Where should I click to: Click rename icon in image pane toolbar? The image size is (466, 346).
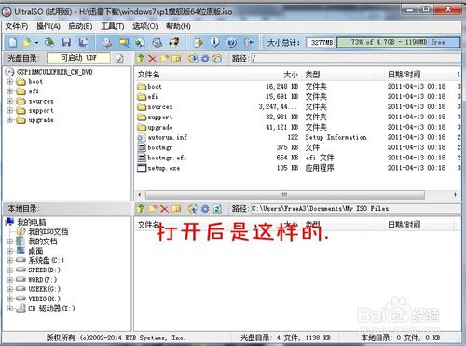pos(176,59)
